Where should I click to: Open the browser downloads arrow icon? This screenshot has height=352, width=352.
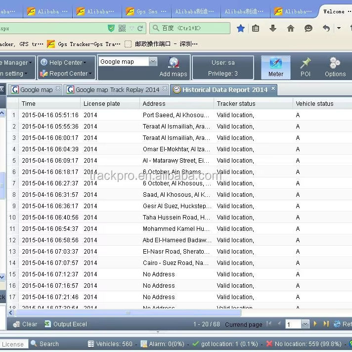coord(273,29)
